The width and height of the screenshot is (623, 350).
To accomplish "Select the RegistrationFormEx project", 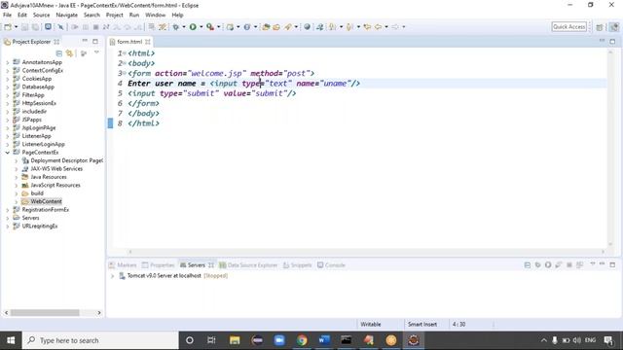I will [x=46, y=210].
